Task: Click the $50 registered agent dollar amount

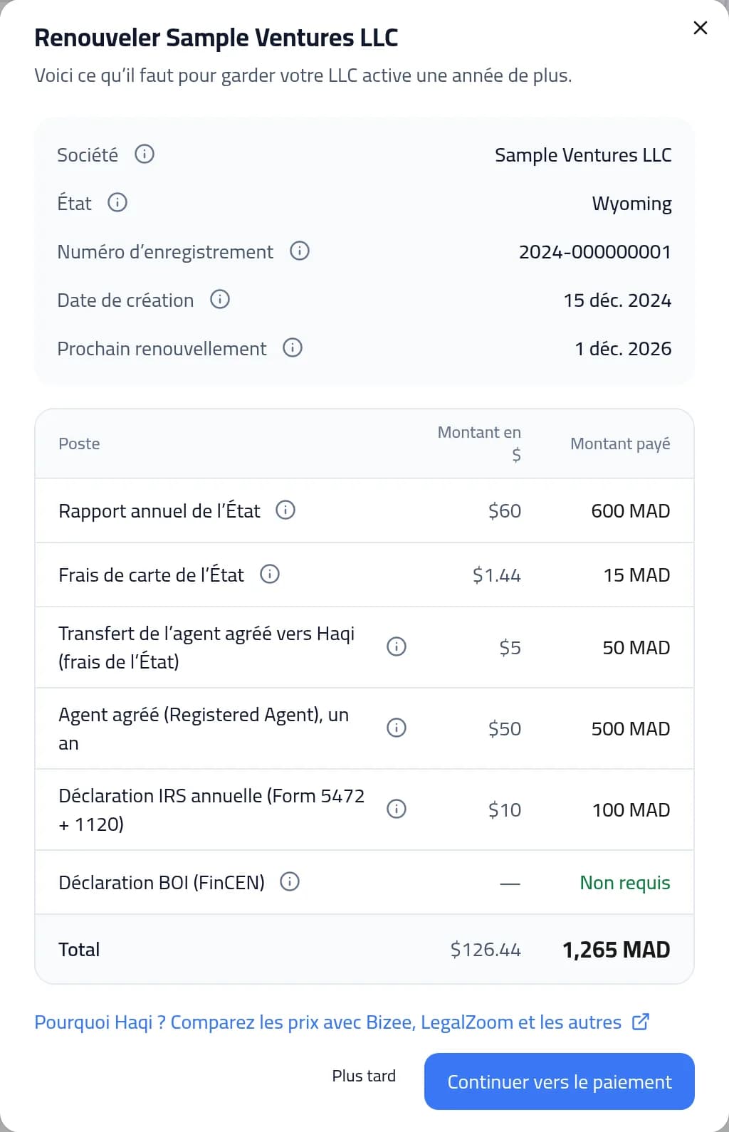Action: pos(505,729)
